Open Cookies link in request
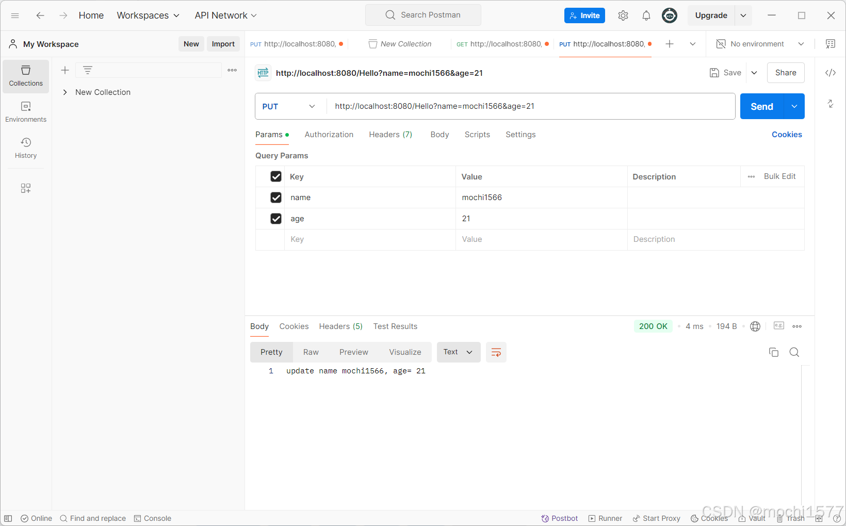This screenshot has width=846, height=526. (x=787, y=135)
